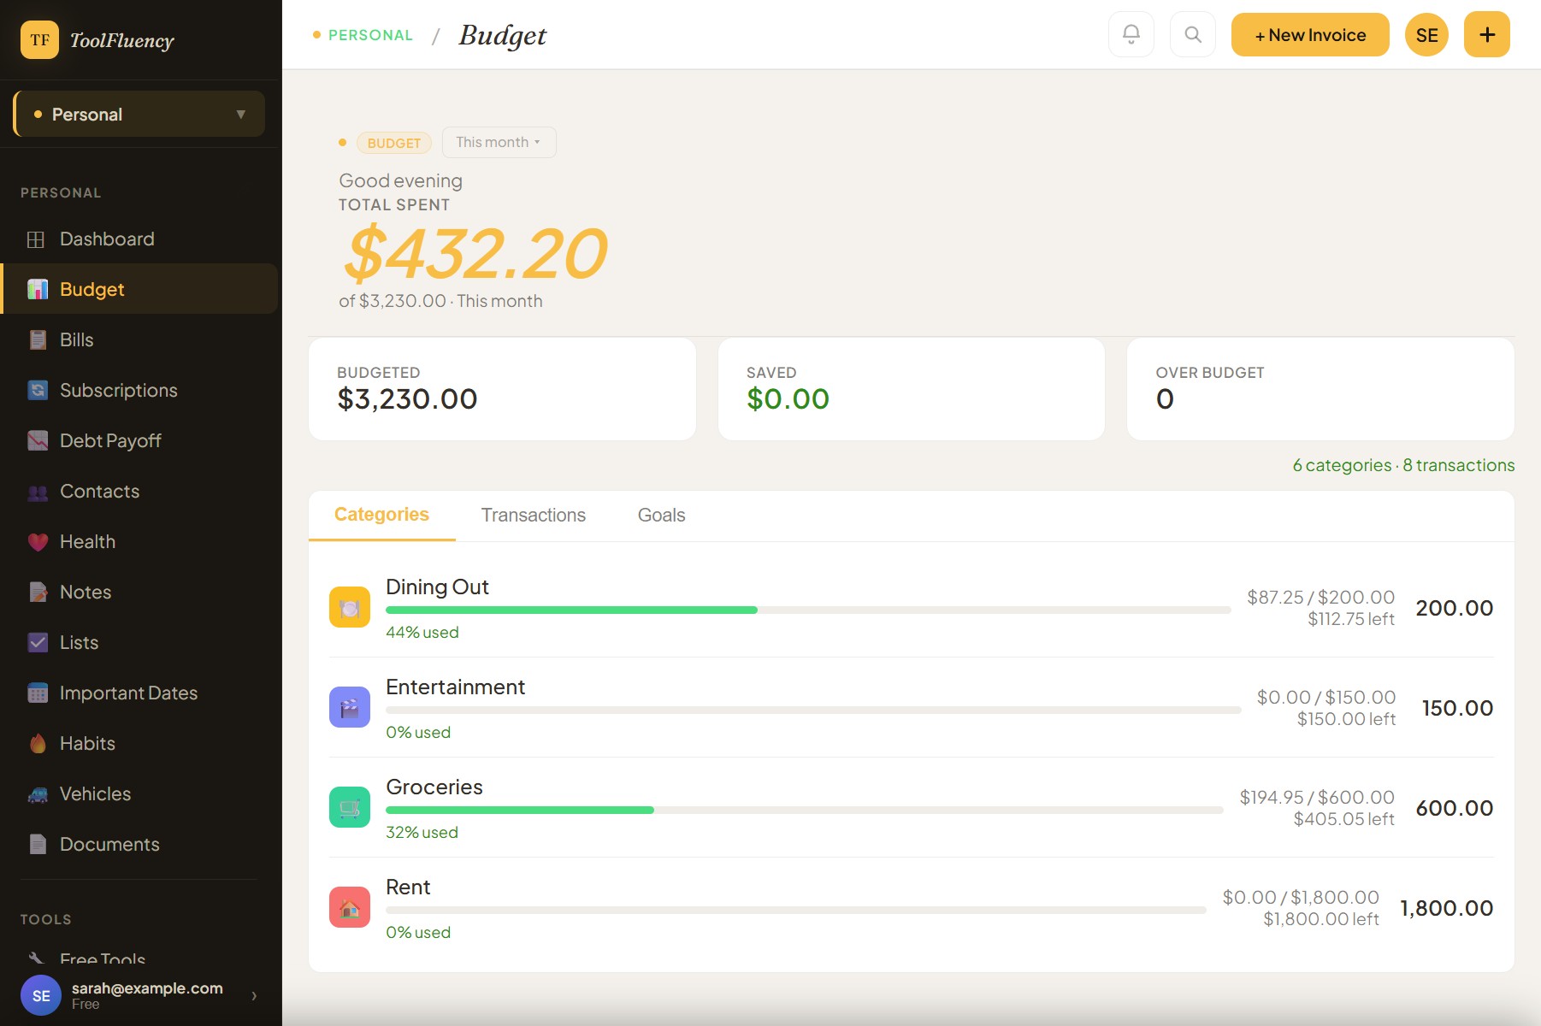Click the Dining Out progress bar
Screen dimensions: 1541x1026
pyautogui.click(x=808, y=610)
